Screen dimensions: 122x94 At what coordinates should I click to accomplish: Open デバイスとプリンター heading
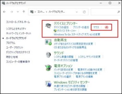[66, 23]
